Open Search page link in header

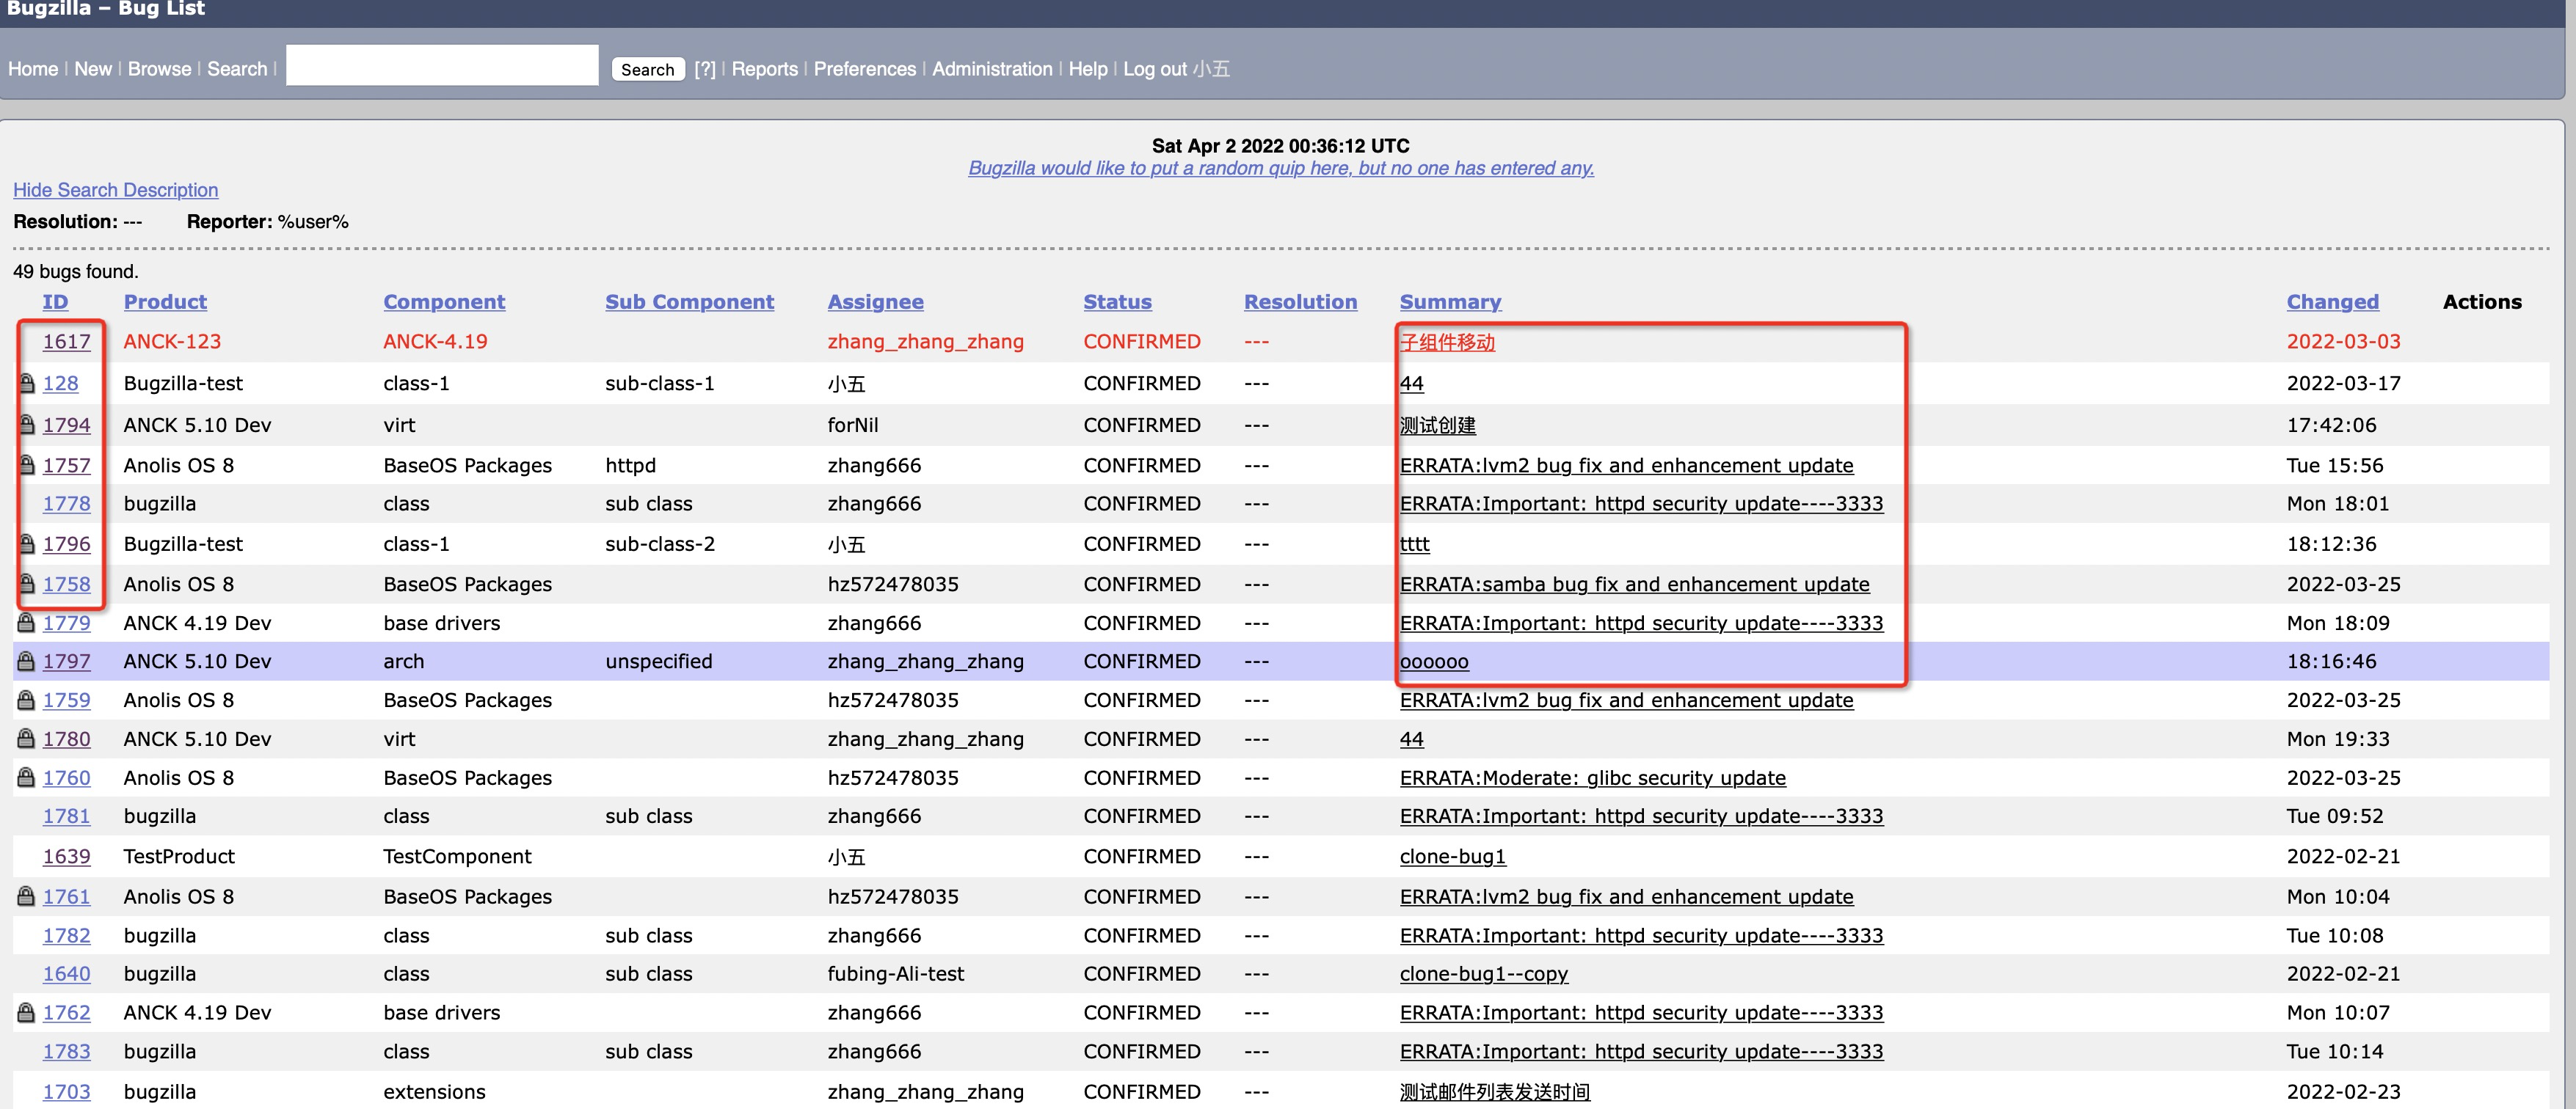tap(237, 69)
